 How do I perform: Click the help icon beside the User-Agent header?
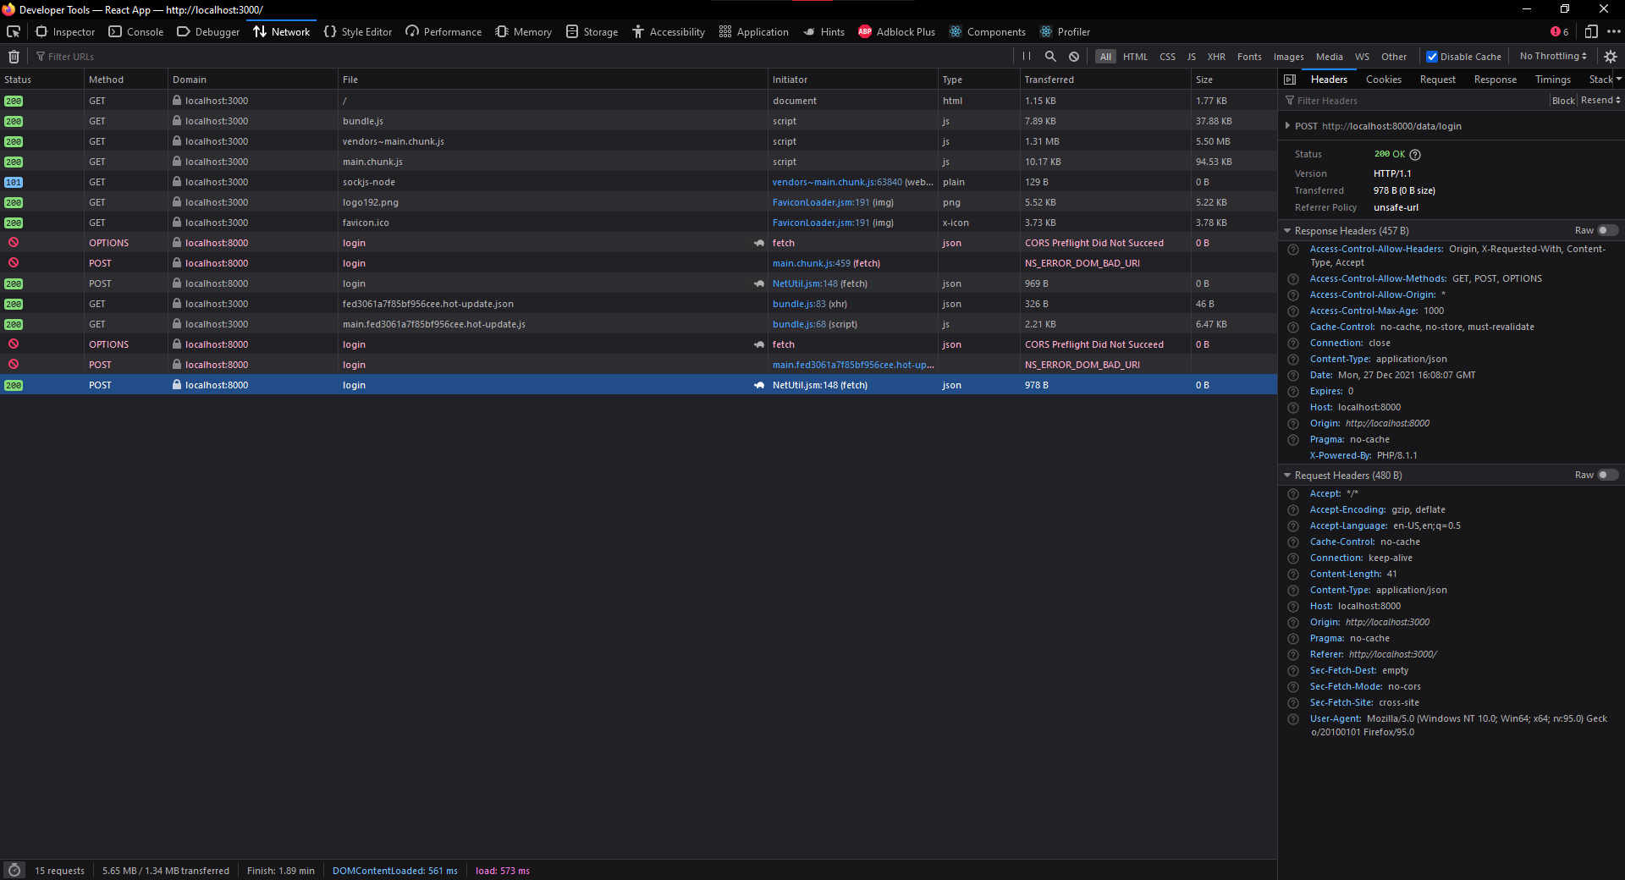point(1293,719)
